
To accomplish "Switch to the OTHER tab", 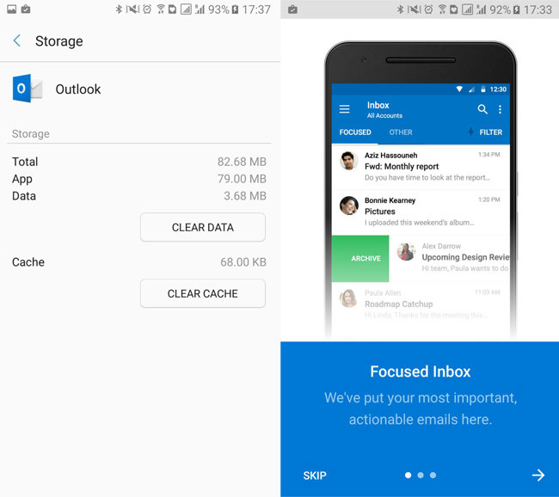I will pyautogui.click(x=401, y=132).
